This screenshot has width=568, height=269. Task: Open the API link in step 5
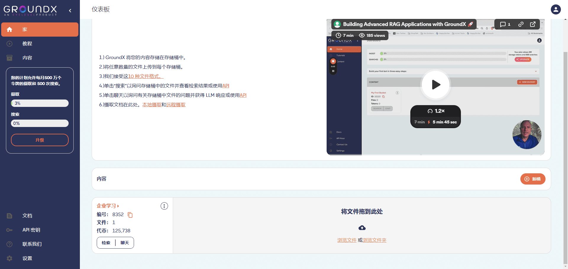coord(243,95)
